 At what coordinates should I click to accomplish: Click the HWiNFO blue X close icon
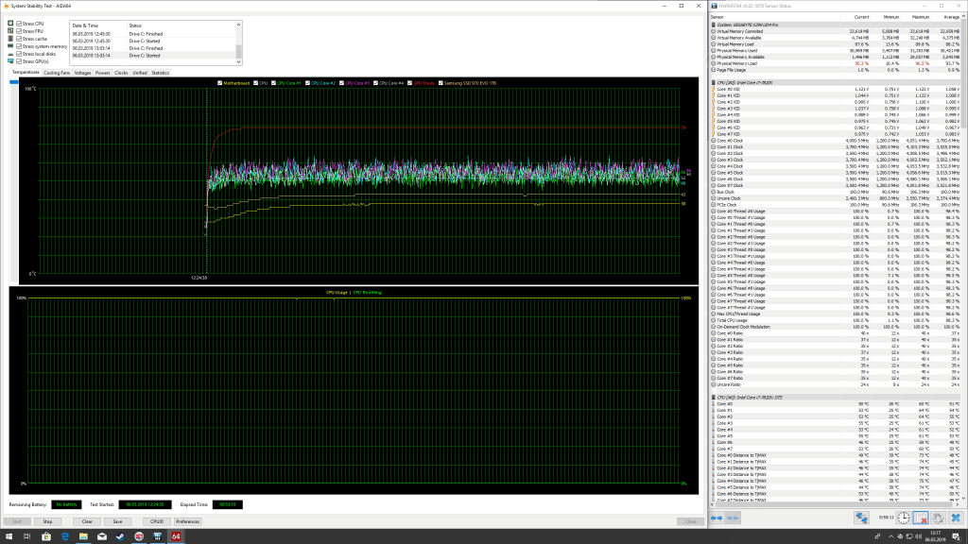pyautogui.click(x=957, y=518)
